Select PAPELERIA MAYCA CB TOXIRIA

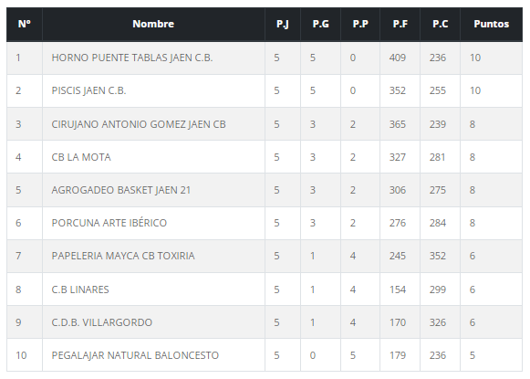[123, 256]
